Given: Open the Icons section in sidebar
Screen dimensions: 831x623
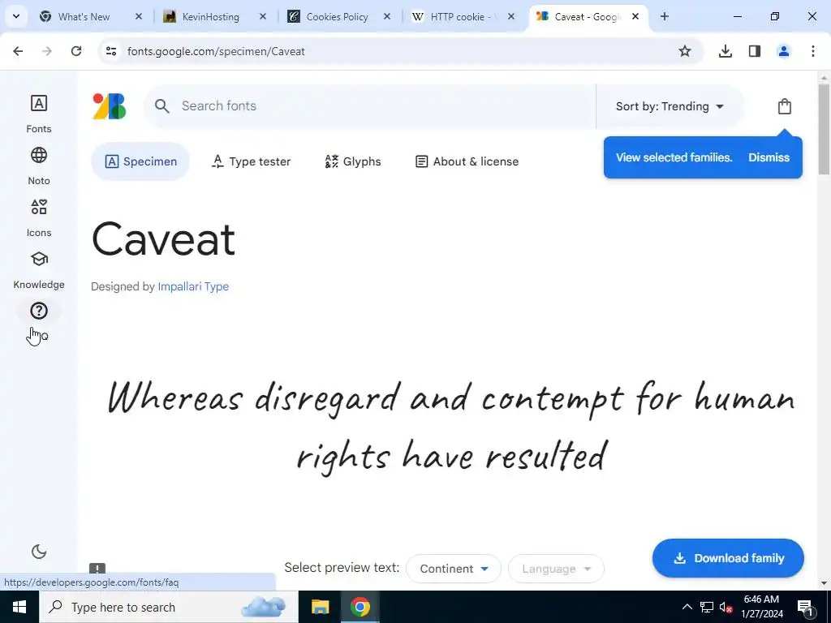Looking at the screenshot, I should point(39,217).
